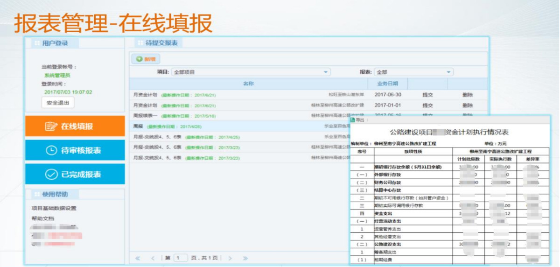Image resolution: width=560 pixels, height=267 pixels.
Task: Go to the previous page arrow
Action: pos(153,258)
